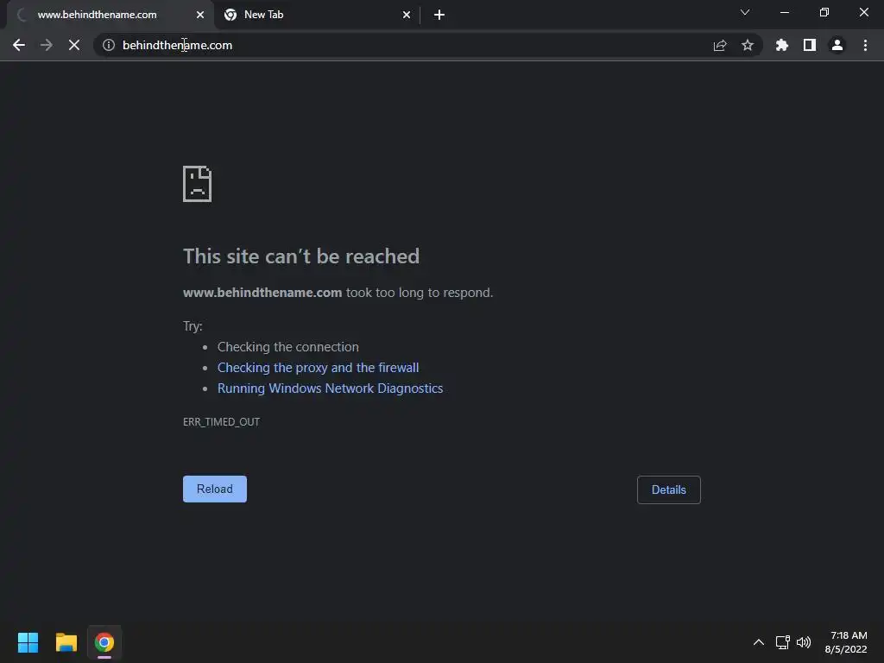The height and width of the screenshot is (663, 884).
Task: Click the Details button
Action: (x=669, y=490)
